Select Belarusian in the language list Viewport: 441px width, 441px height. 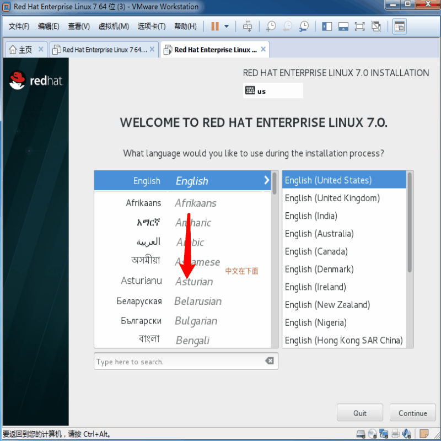pyautogui.click(x=182, y=301)
